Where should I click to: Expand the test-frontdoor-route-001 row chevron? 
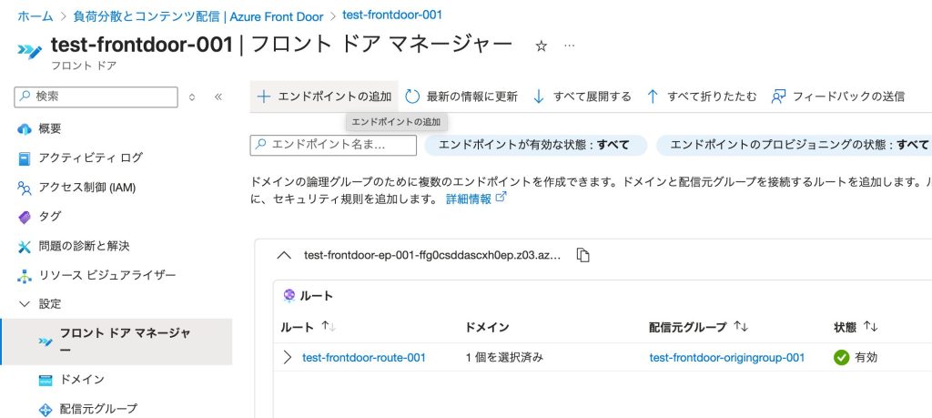288,358
